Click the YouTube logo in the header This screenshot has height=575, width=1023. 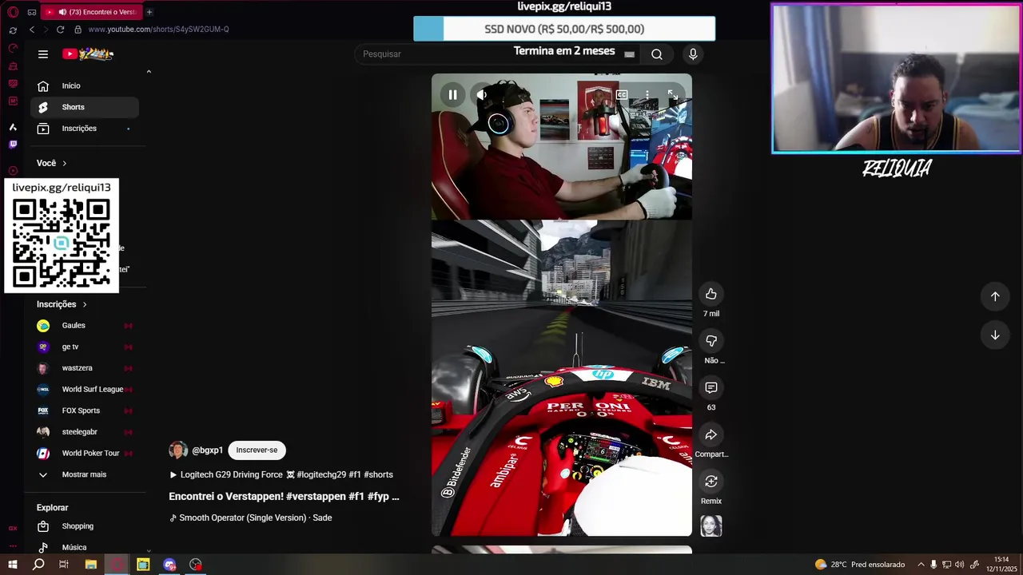click(88, 54)
